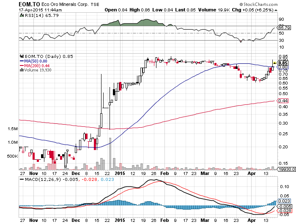
Task: Click the -0.005 MACD tag on right axis
Action: point(285,206)
